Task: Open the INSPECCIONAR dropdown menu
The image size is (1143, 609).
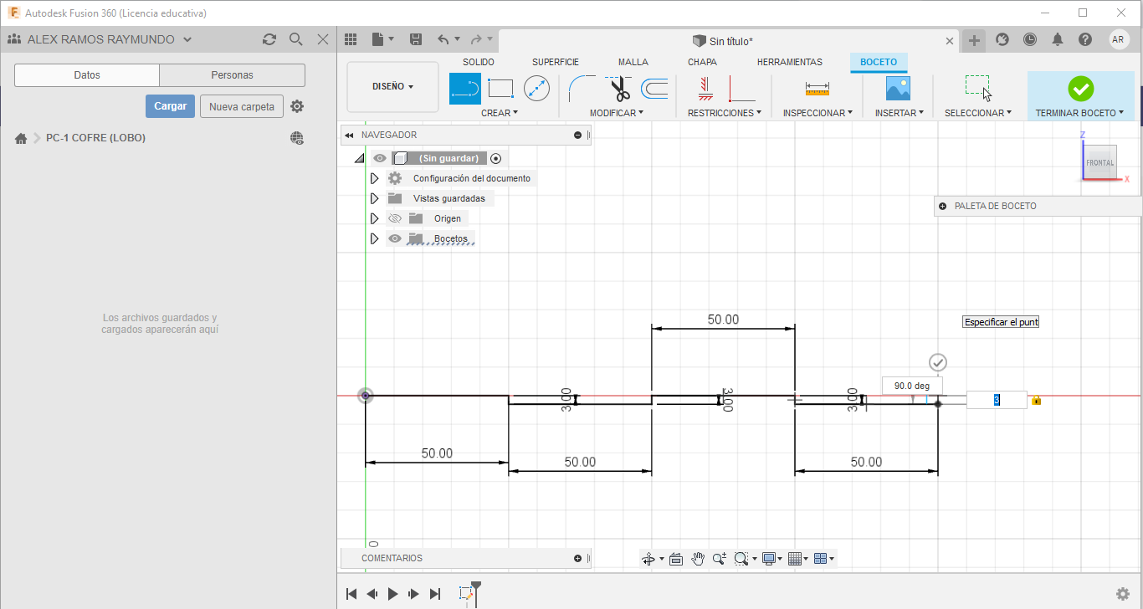Action: point(818,113)
